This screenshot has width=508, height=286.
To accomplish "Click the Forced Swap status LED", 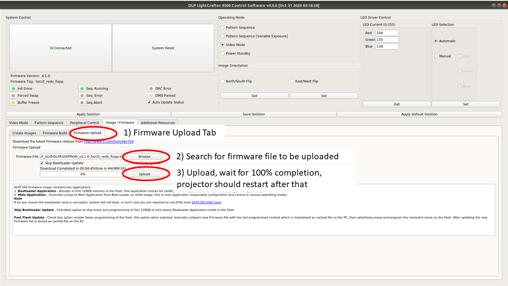I will click(x=13, y=96).
